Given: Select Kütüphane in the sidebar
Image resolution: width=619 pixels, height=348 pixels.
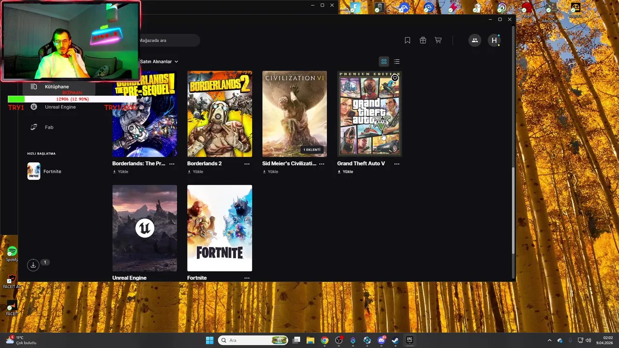Looking at the screenshot, I should click(x=57, y=87).
